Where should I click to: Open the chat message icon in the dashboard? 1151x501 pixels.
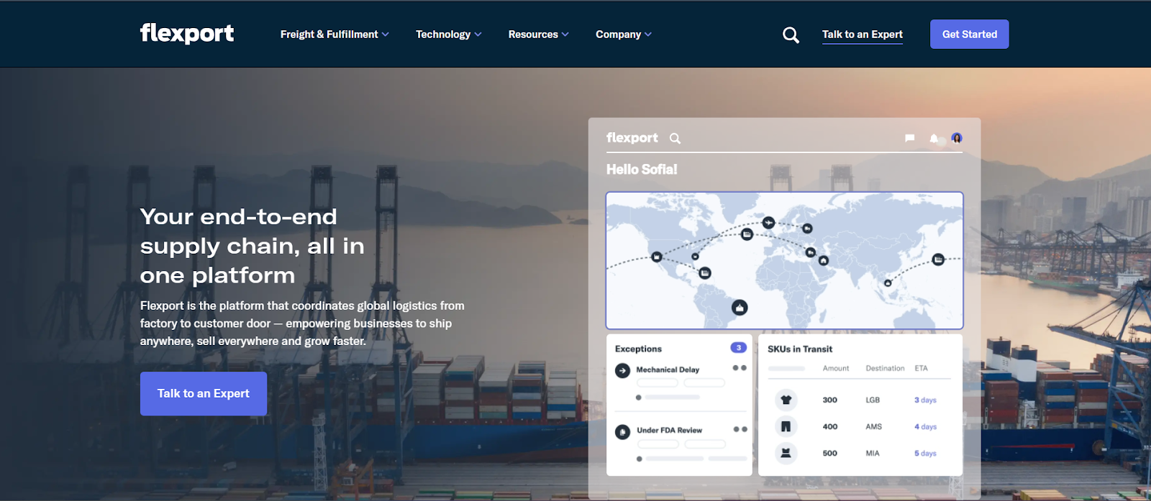910,138
